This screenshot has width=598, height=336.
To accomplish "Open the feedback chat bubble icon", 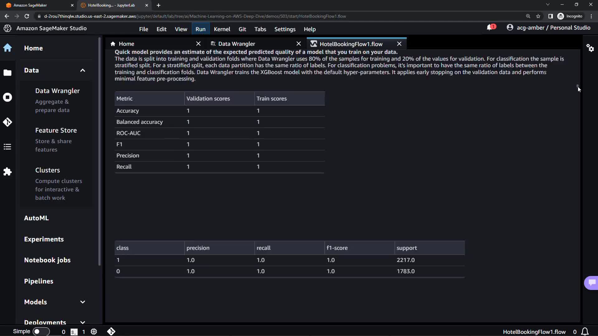I will [591, 282].
